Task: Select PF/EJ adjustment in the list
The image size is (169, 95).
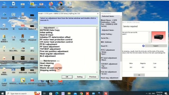Action: coord(49,44)
